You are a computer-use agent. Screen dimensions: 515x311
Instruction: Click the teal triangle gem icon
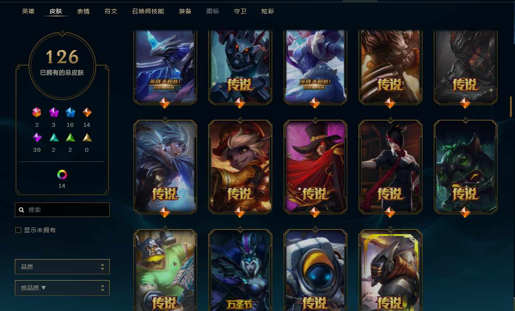[53, 137]
